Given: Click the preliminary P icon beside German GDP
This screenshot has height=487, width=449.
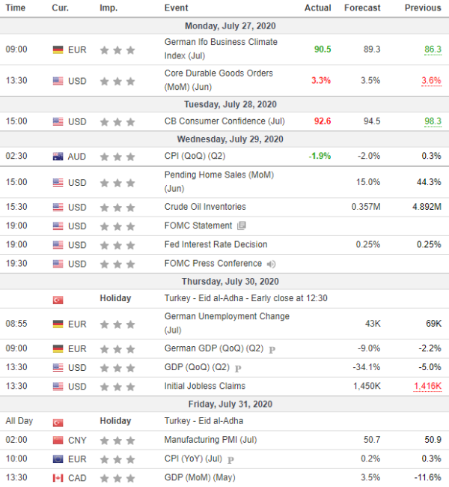Looking at the screenshot, I should (272, 350).
